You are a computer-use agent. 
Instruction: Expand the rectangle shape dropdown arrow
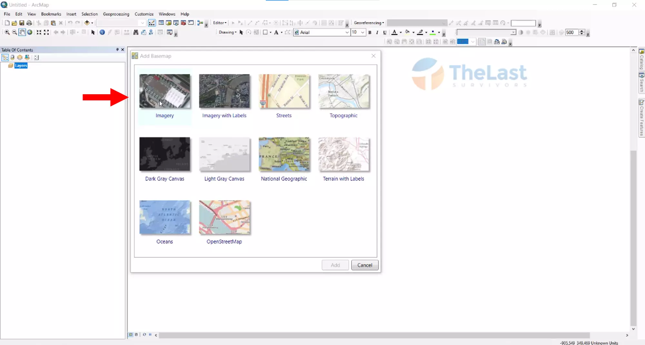(270, 32)
